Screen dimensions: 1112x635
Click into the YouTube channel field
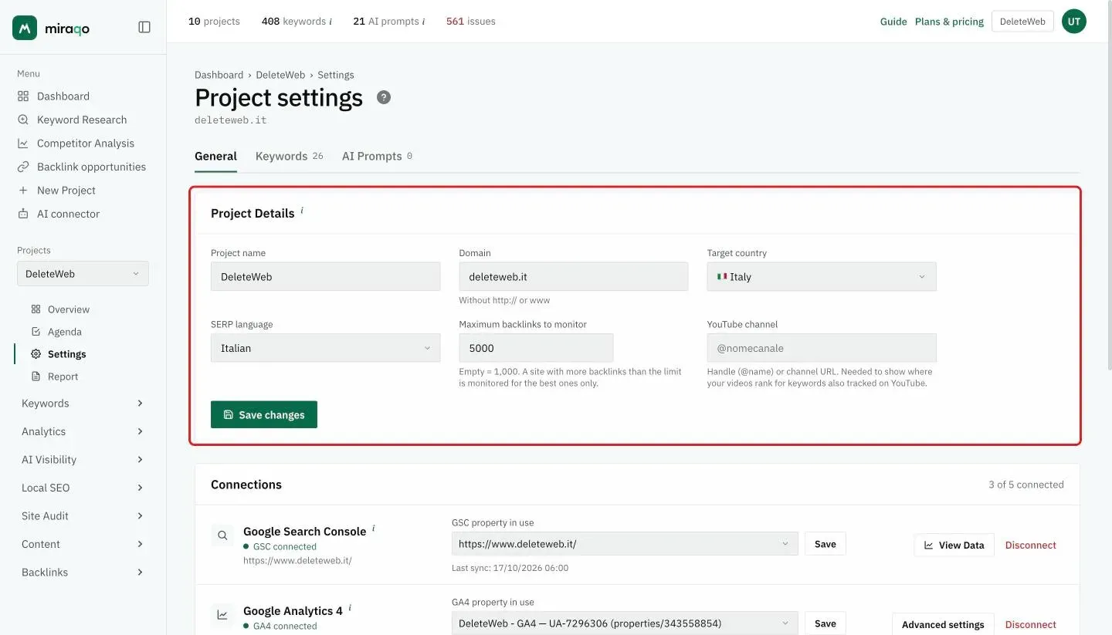(822, 348)
